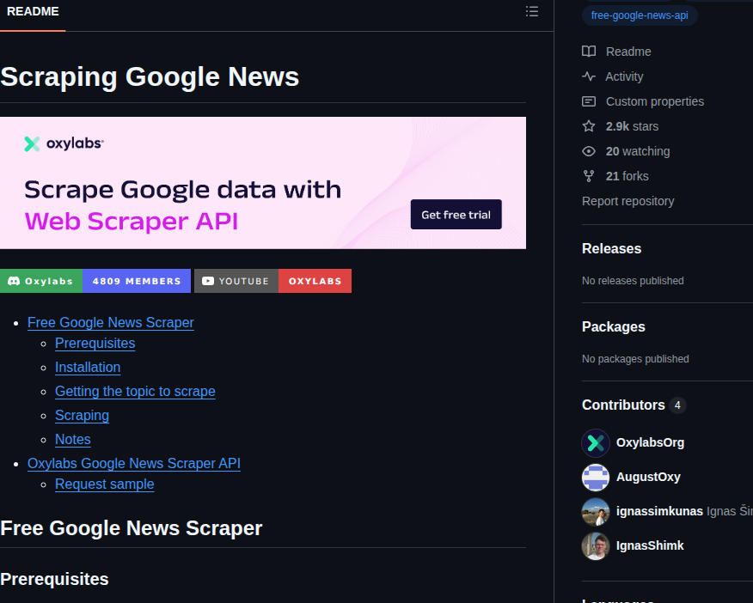
Task: Jump to the Prerequisites contents link
Action: pos(95,343)
